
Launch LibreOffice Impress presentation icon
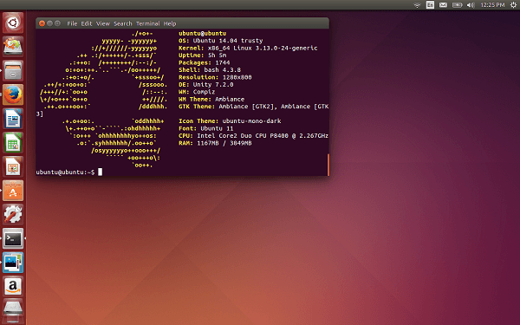click(x=13, y=166)
